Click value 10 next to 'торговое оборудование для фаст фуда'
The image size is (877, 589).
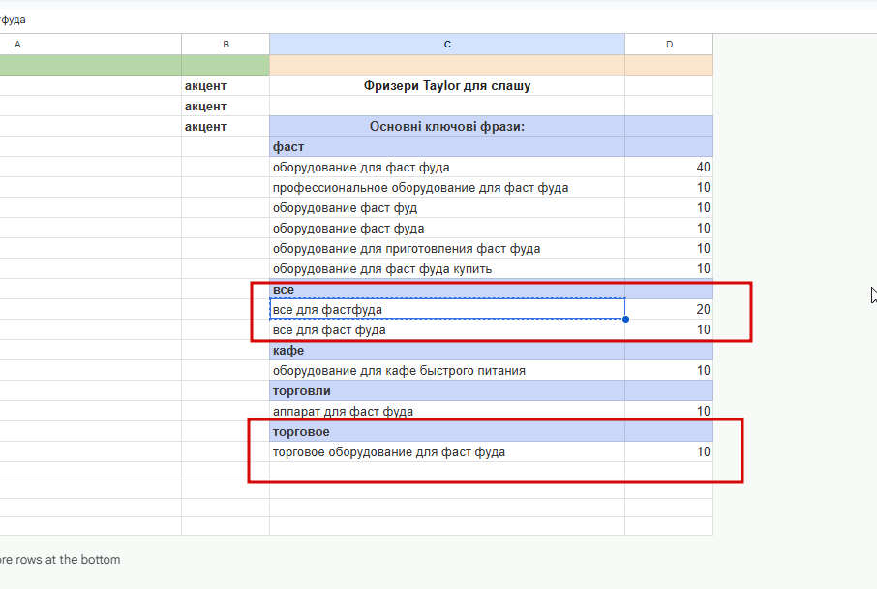(669, 451)
